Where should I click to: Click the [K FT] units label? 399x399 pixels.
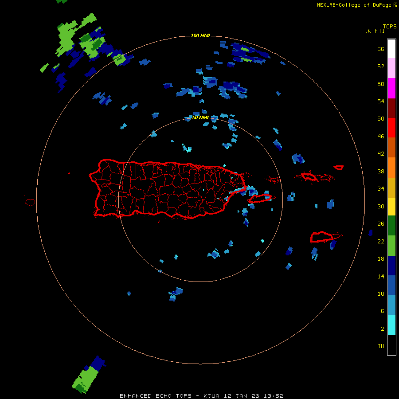tap(375, 31)
